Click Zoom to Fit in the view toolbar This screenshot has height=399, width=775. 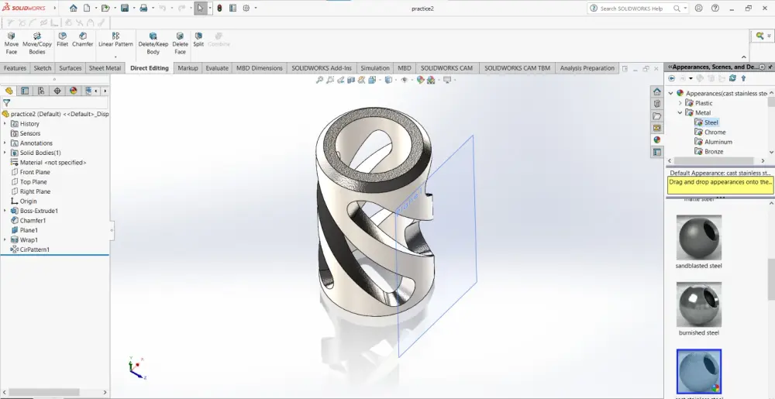pos(319,80)
